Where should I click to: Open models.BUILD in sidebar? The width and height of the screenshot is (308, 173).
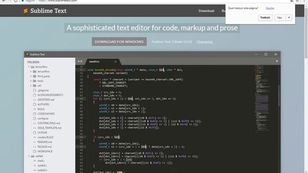[x=45, y=137]
